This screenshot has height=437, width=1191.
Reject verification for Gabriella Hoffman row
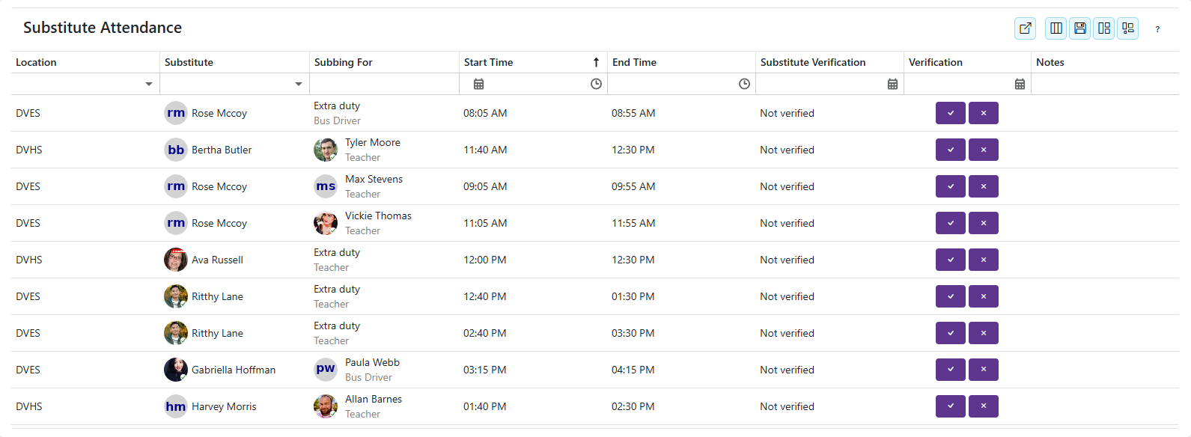coord(983,370)
